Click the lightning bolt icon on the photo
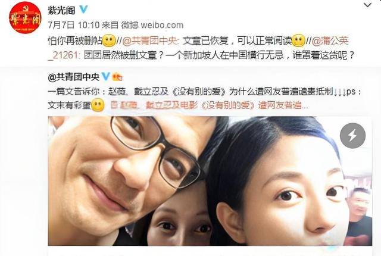The height and width of the screenshot is (256, 381). [x=352, y=136]
